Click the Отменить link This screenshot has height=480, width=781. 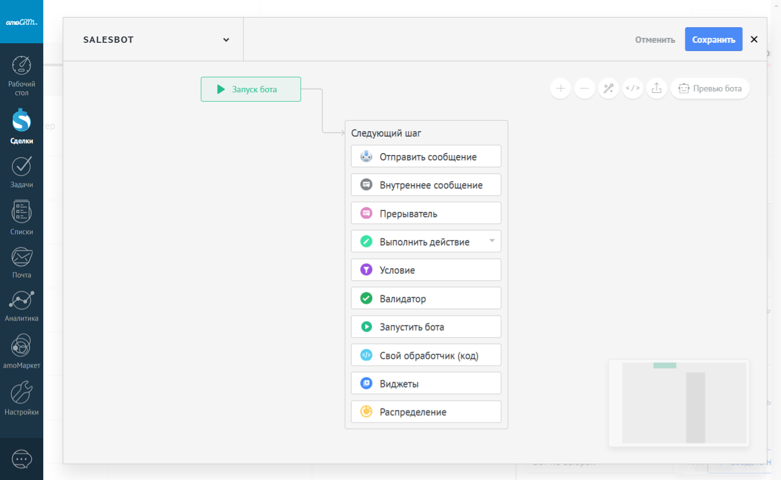tap(655, 40)
